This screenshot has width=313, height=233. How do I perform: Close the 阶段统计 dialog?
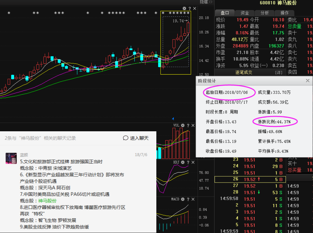pyautogui.click(x=308, y=81)
